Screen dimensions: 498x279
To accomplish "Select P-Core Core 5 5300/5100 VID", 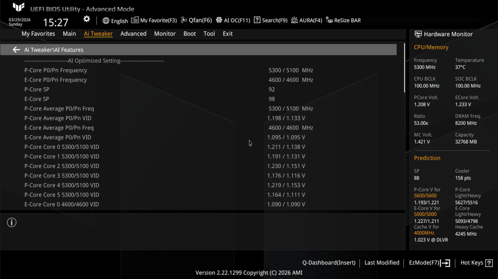I will pos(199,194).
